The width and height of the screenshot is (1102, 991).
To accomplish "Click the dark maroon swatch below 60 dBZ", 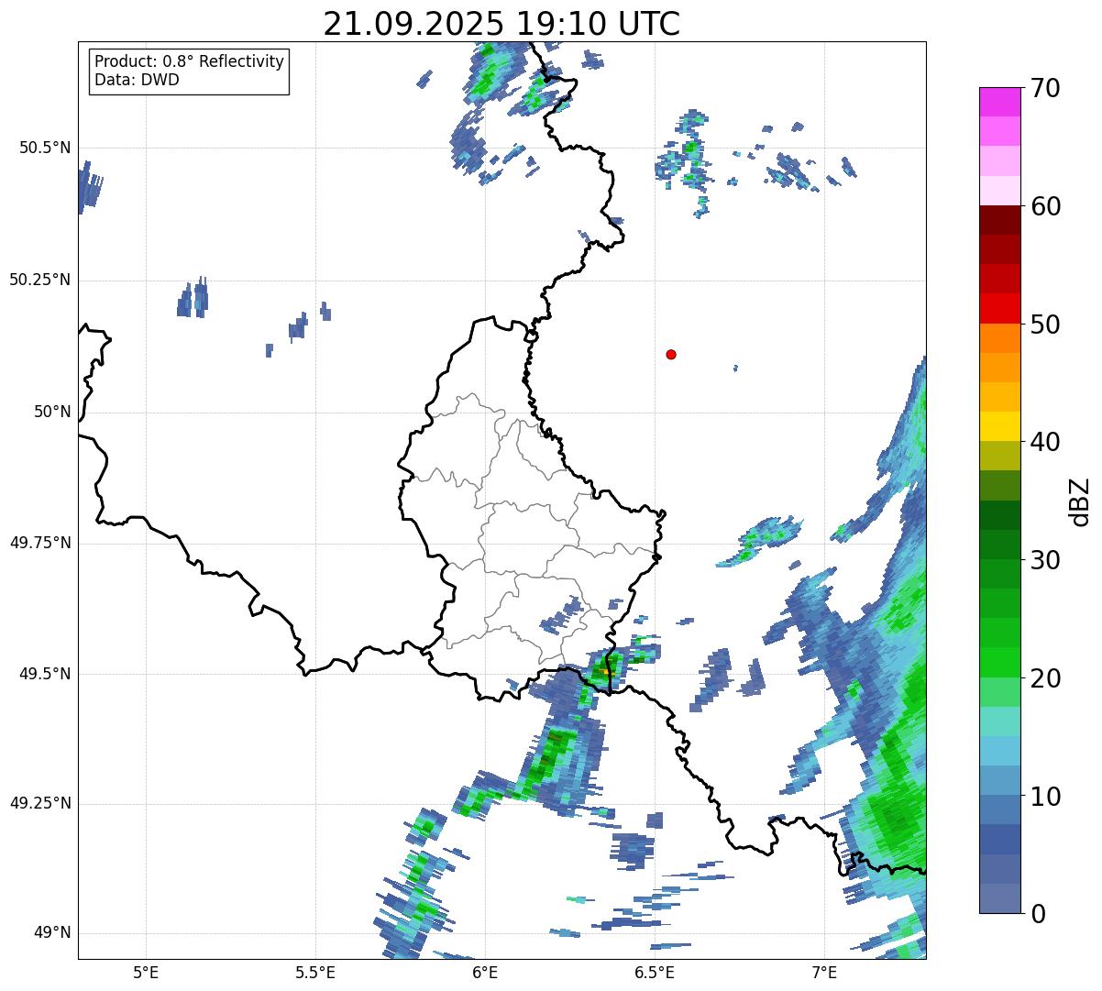I will 1000,220.
